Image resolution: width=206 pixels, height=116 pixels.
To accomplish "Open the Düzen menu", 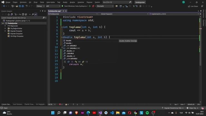I will (15, 2).
